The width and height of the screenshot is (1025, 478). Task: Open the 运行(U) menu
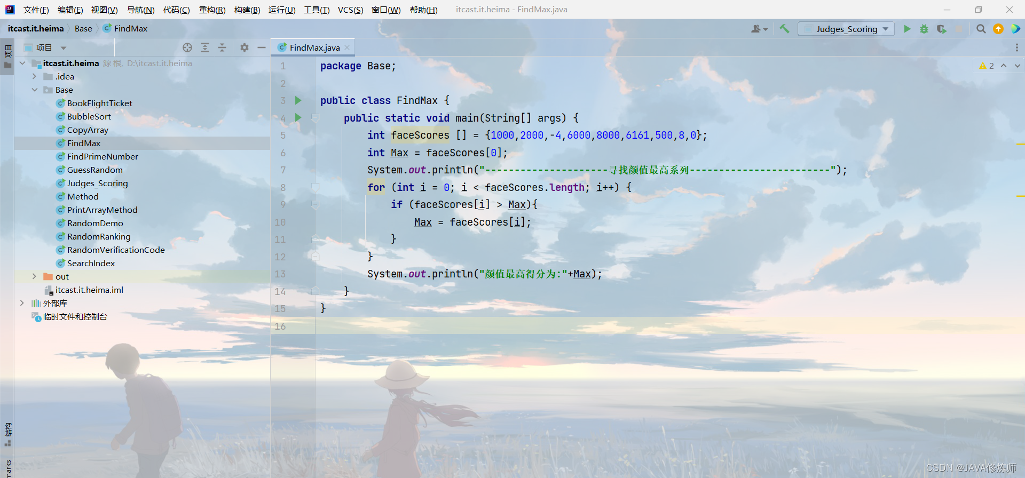pyautogui.click(x=282, y=10)
